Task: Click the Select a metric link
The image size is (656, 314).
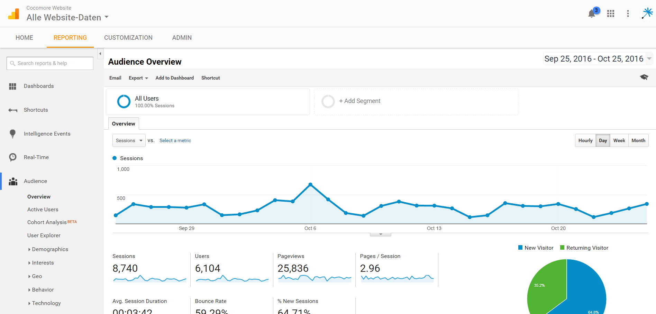Action: pos(175,140)
